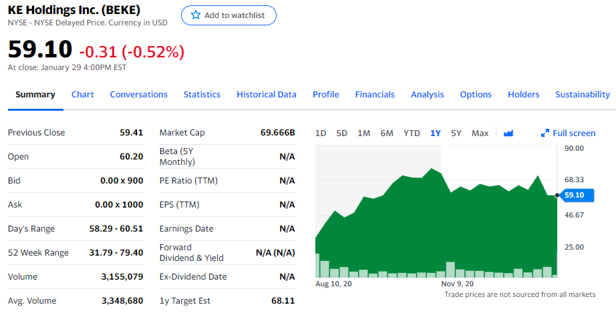Click the 1y Target Est value 68.11
The height and width of the screenshot is (317, 616).
283,300
